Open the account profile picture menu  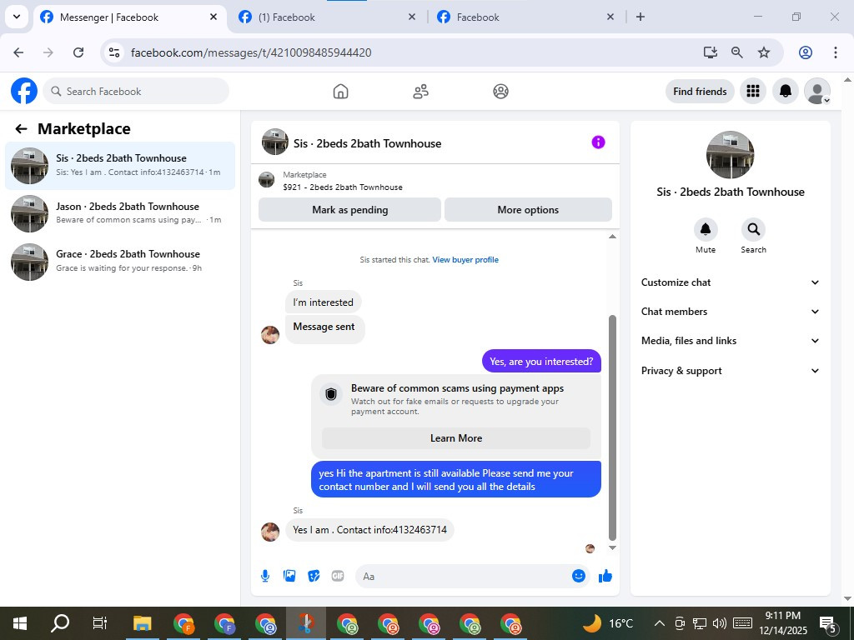click(x=817, y=91)
